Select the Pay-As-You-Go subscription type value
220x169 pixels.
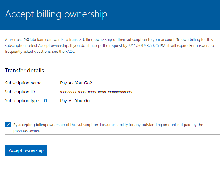pyautogui.click(x=75, y=101)
